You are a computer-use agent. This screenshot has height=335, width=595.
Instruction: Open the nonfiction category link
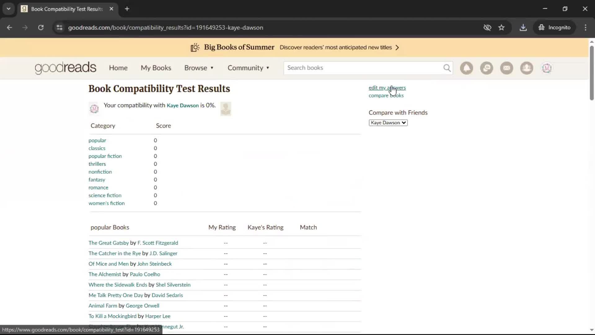tap(100, 172)
